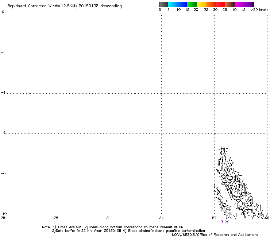Screen dimensions: 270x237
Task: Click the latitude '0' axis label
Action: (x=3, y=12)
